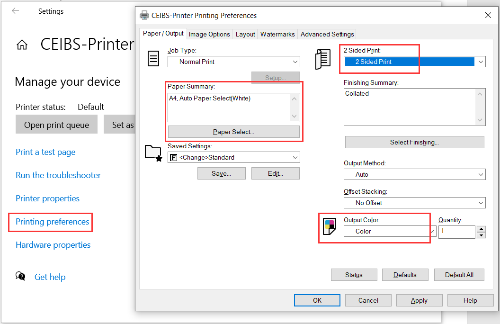This screenshot has width=500, height=324.
Task: Increase Quantity using the up stepper arrow
Action: (482, 229)
